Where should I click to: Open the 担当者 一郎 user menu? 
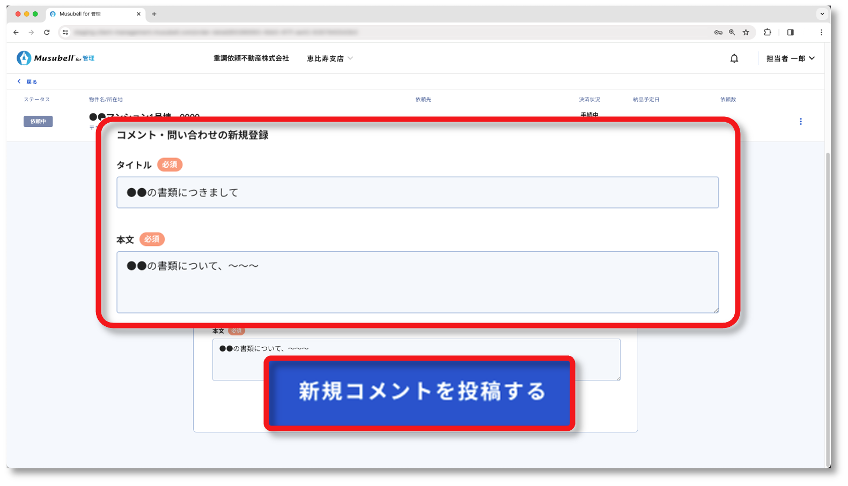point(790,58)
